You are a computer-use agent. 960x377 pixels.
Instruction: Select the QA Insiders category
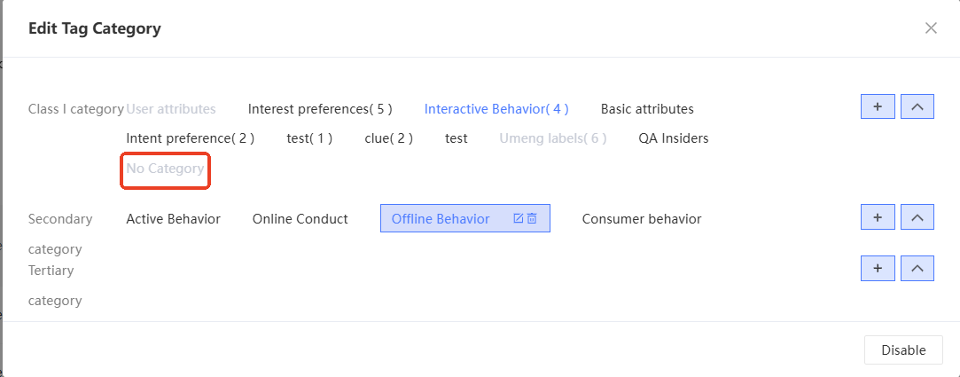pos(674,138)
